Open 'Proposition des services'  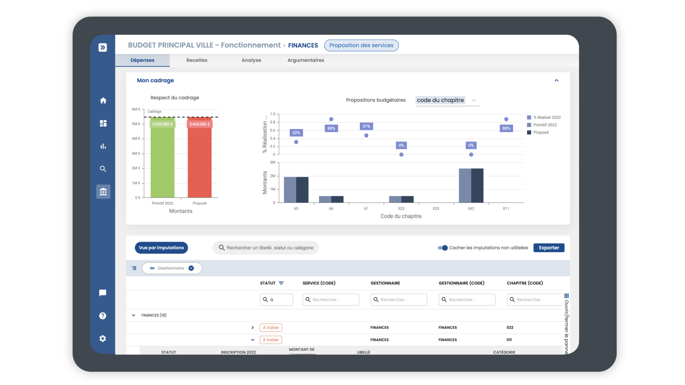coord(361,45)
